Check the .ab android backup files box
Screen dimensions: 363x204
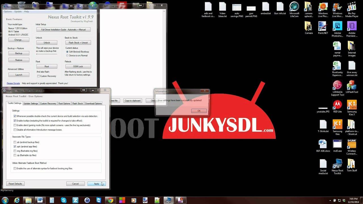[x=15, y=142]
